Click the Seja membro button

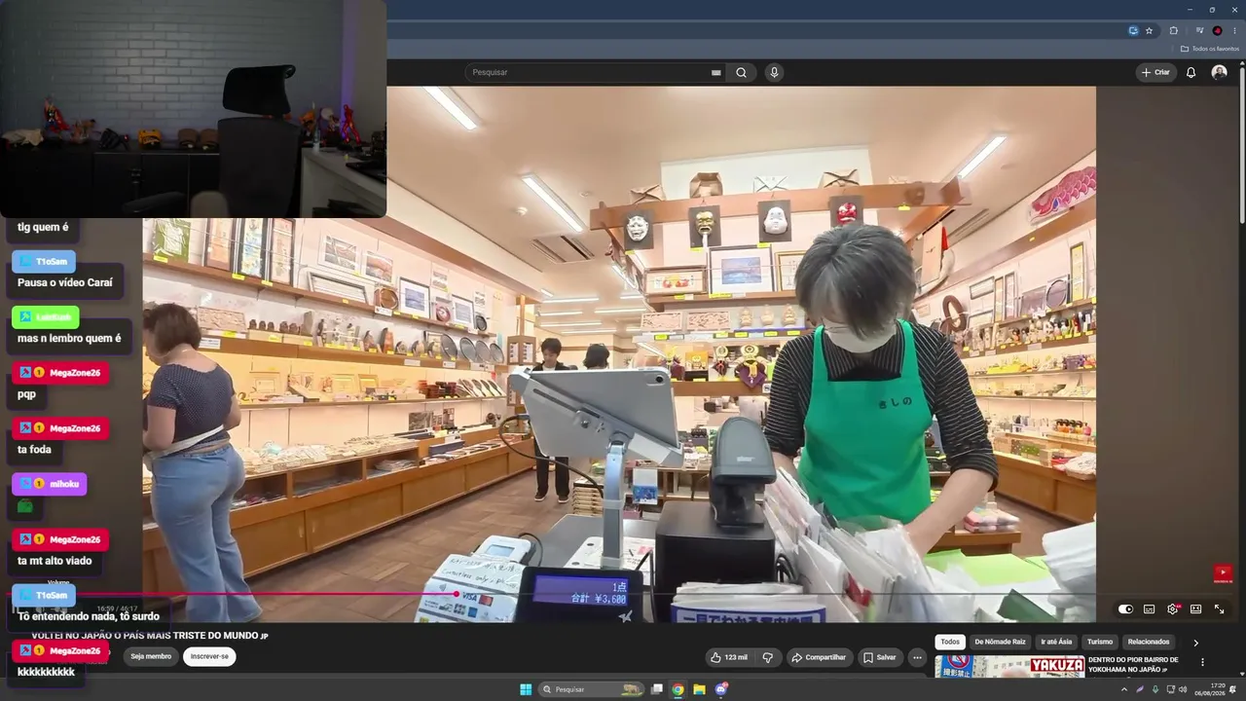point(151,656)
